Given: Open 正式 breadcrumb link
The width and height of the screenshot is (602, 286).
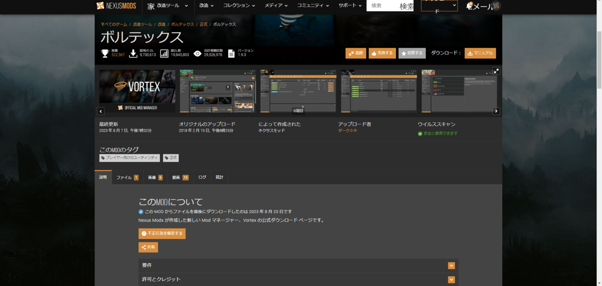Looking at the screenshot, I should tap(204, 24).
